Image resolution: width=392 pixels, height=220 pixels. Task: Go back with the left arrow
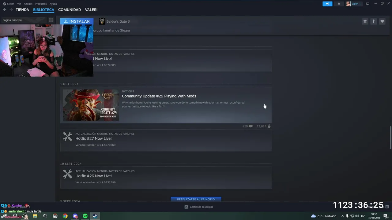click(x=5, y=10)
